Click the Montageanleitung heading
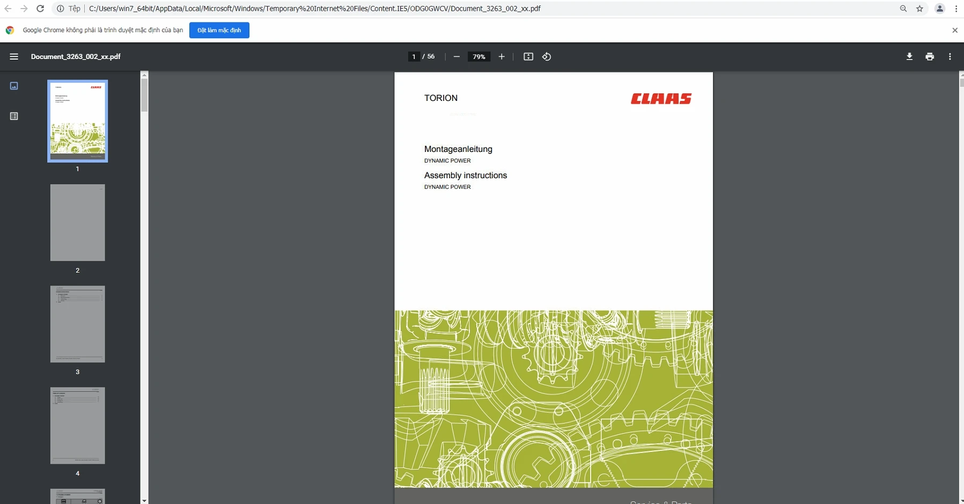Image resolution: width=964 pixels, height=504 pixels. click(x=458, y=149)
